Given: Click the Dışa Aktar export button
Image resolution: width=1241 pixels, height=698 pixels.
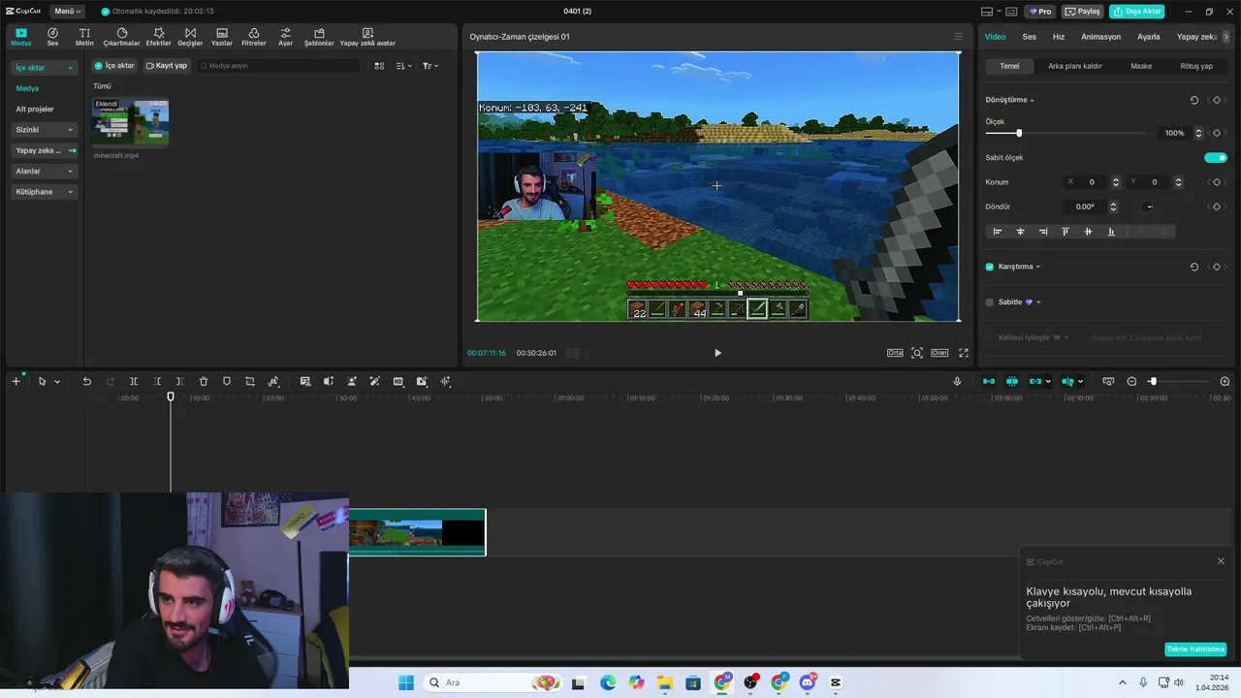Looking at the screenshot, I should click(x=1137, y=12).
